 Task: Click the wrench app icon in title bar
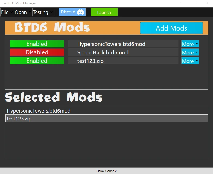point(4,3)
